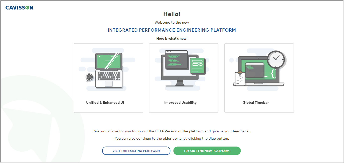Click the laptop illustration in the first card
The height and width of the screenshot is (163, 344).
[x=109, y=70]
